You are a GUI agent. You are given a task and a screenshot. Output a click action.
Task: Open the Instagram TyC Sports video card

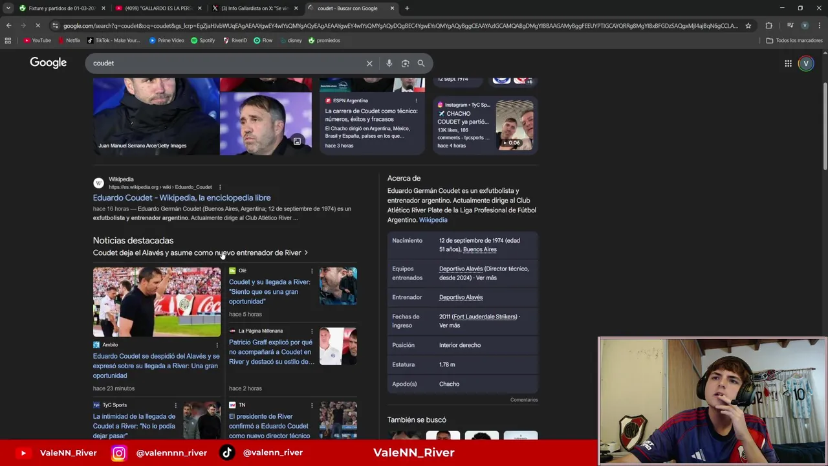click(x=485, y=125)
